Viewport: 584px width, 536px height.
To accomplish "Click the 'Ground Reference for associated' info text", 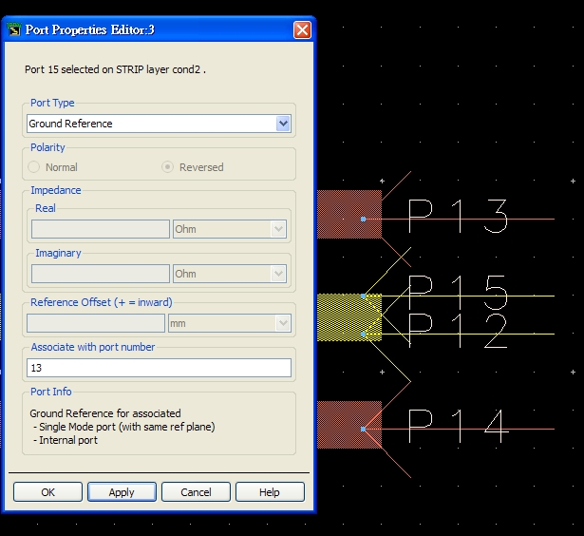I will click(105, 413).
